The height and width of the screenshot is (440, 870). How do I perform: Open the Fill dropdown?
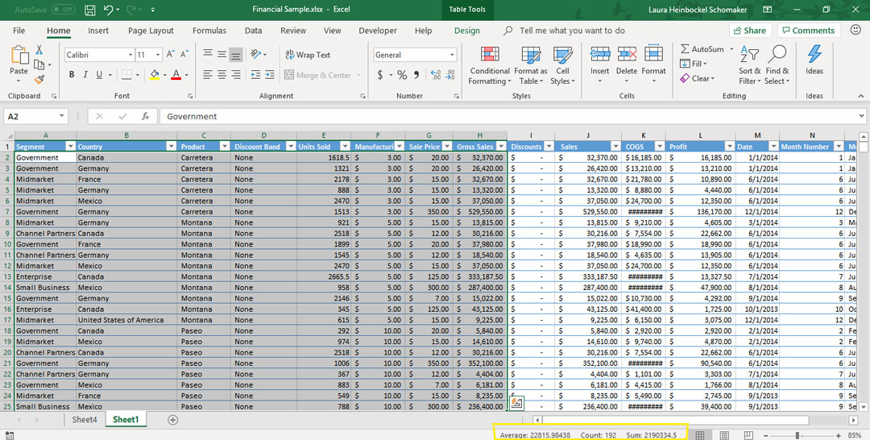[x=694, y=64]
